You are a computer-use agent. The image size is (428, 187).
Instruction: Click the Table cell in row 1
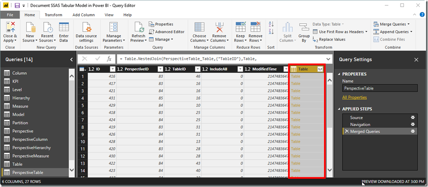click(x=307, y=76)
